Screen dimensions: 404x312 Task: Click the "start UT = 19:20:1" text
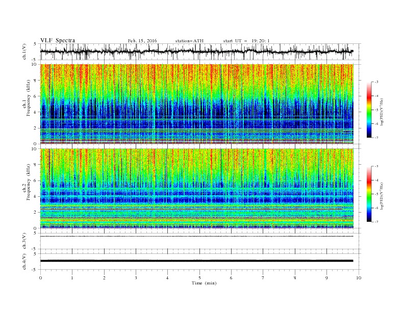[x=246, y=41]
